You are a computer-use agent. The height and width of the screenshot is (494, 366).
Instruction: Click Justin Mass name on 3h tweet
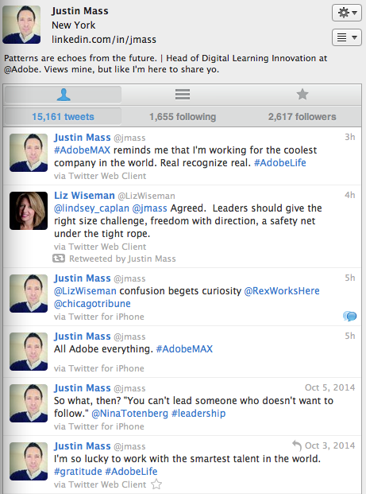(x=83, y=138)
